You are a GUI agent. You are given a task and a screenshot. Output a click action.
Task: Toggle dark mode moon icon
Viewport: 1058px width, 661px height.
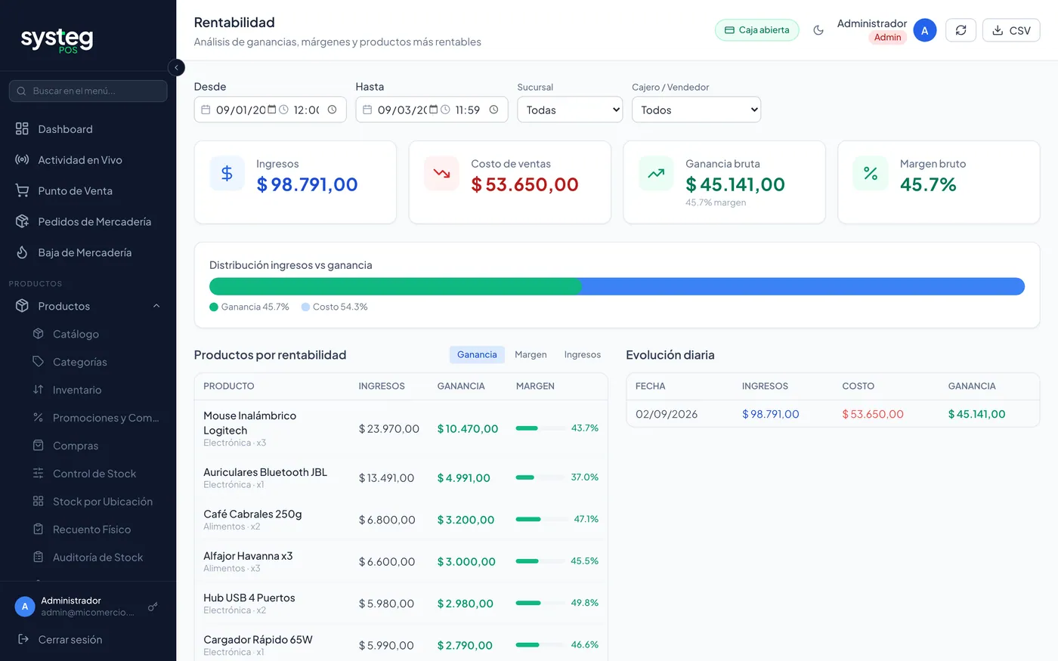[x=818, y=30]
